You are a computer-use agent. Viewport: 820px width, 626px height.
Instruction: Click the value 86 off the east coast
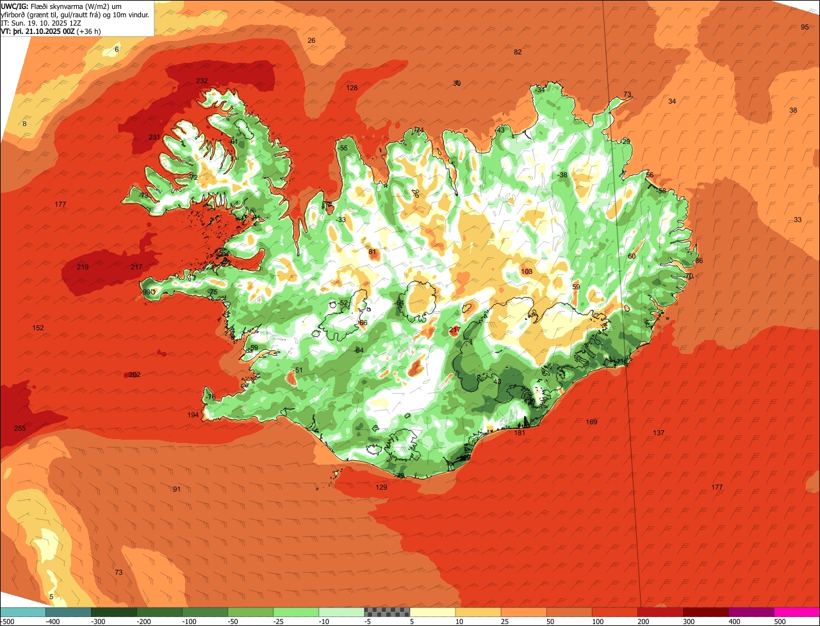[x=699, y=261]
